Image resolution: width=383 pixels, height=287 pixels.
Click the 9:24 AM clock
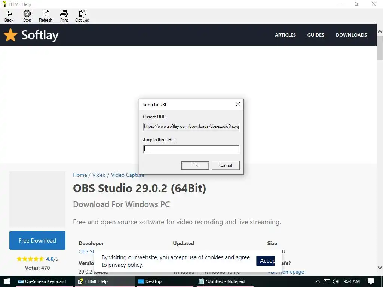pos(352,281)
